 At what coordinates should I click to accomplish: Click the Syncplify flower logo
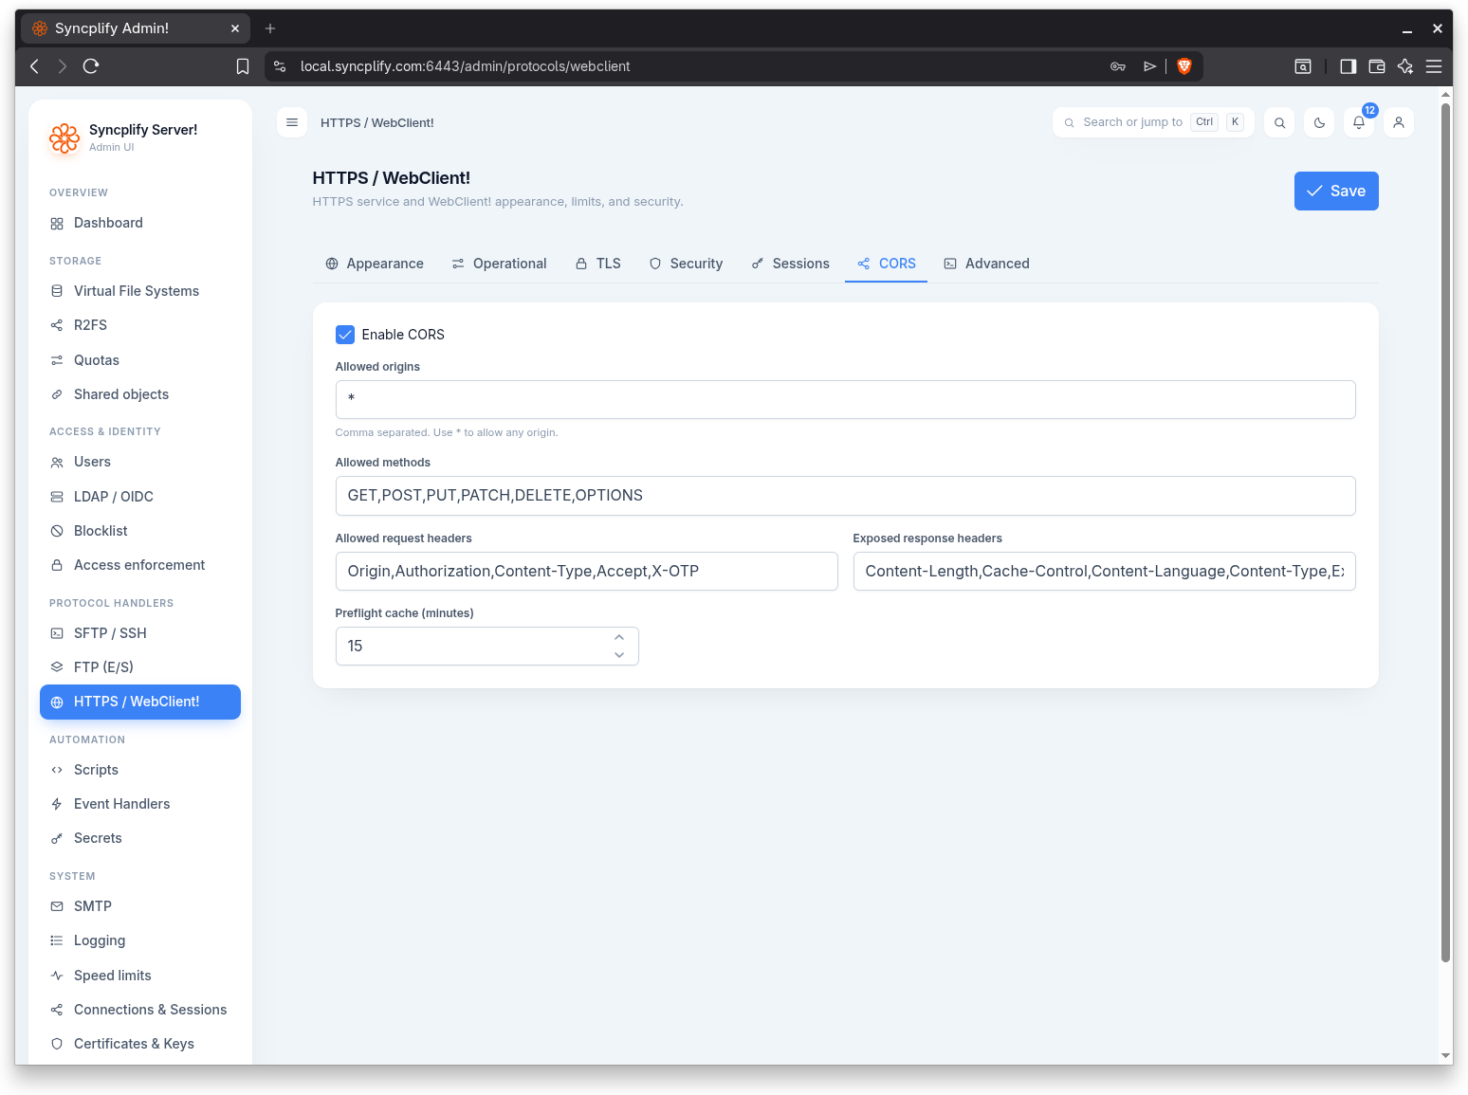click(x=64, y=137)
